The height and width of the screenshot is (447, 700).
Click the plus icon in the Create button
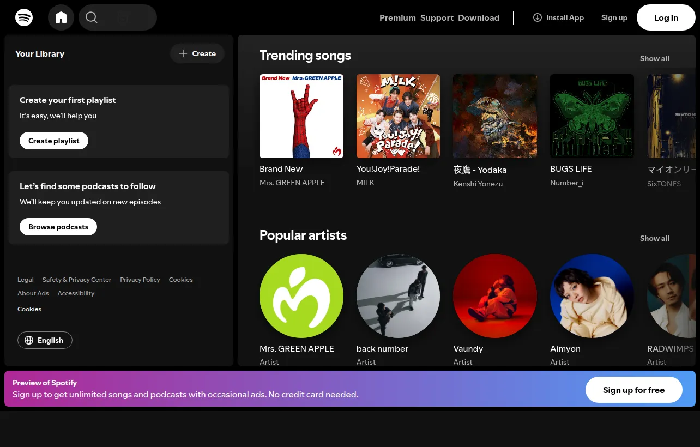pos(183,53)
